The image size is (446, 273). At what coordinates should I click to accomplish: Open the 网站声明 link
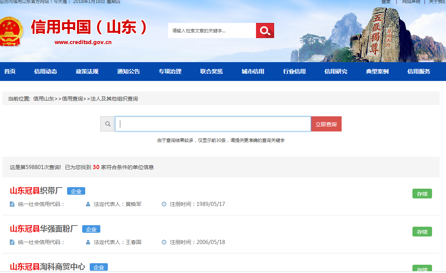pyautogui.click(x=411, y=2)
